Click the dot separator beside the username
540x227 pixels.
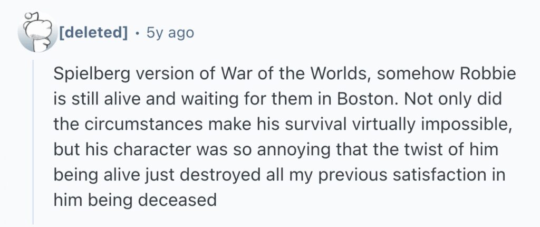pyautogui.click(x=138, y=34)
